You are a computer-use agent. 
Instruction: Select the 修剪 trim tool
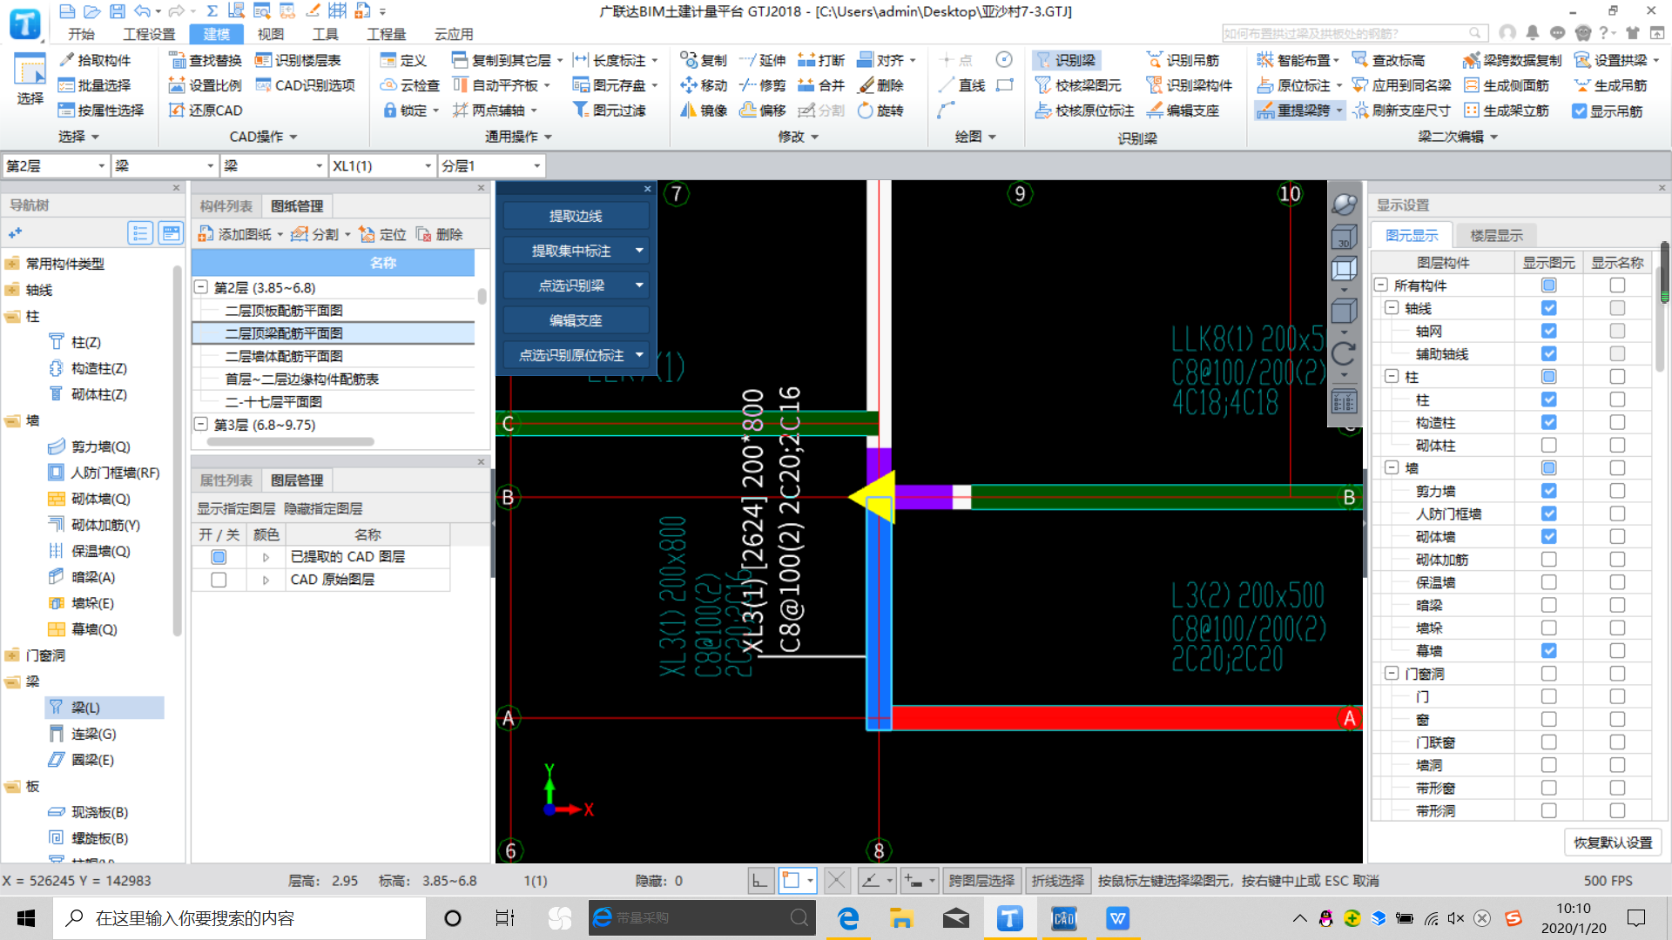[x=762, y=85]
